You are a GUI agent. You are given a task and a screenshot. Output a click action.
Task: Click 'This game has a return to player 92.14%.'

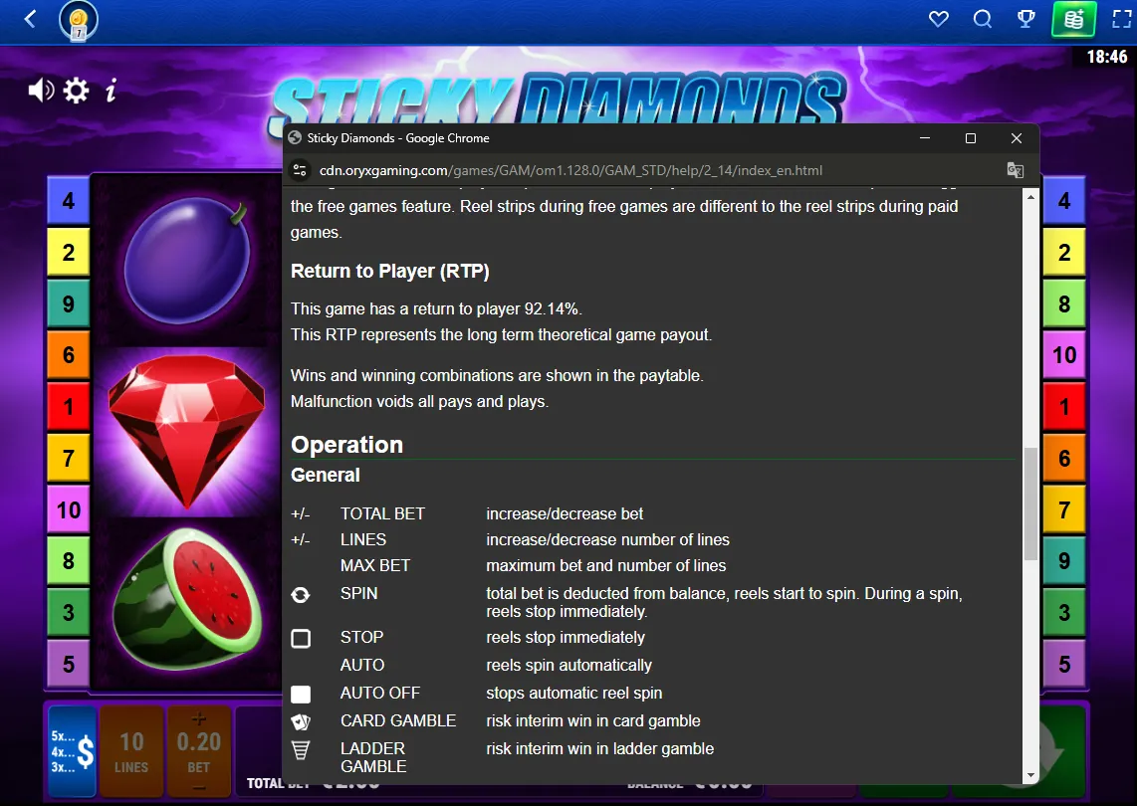coord(436,308)
